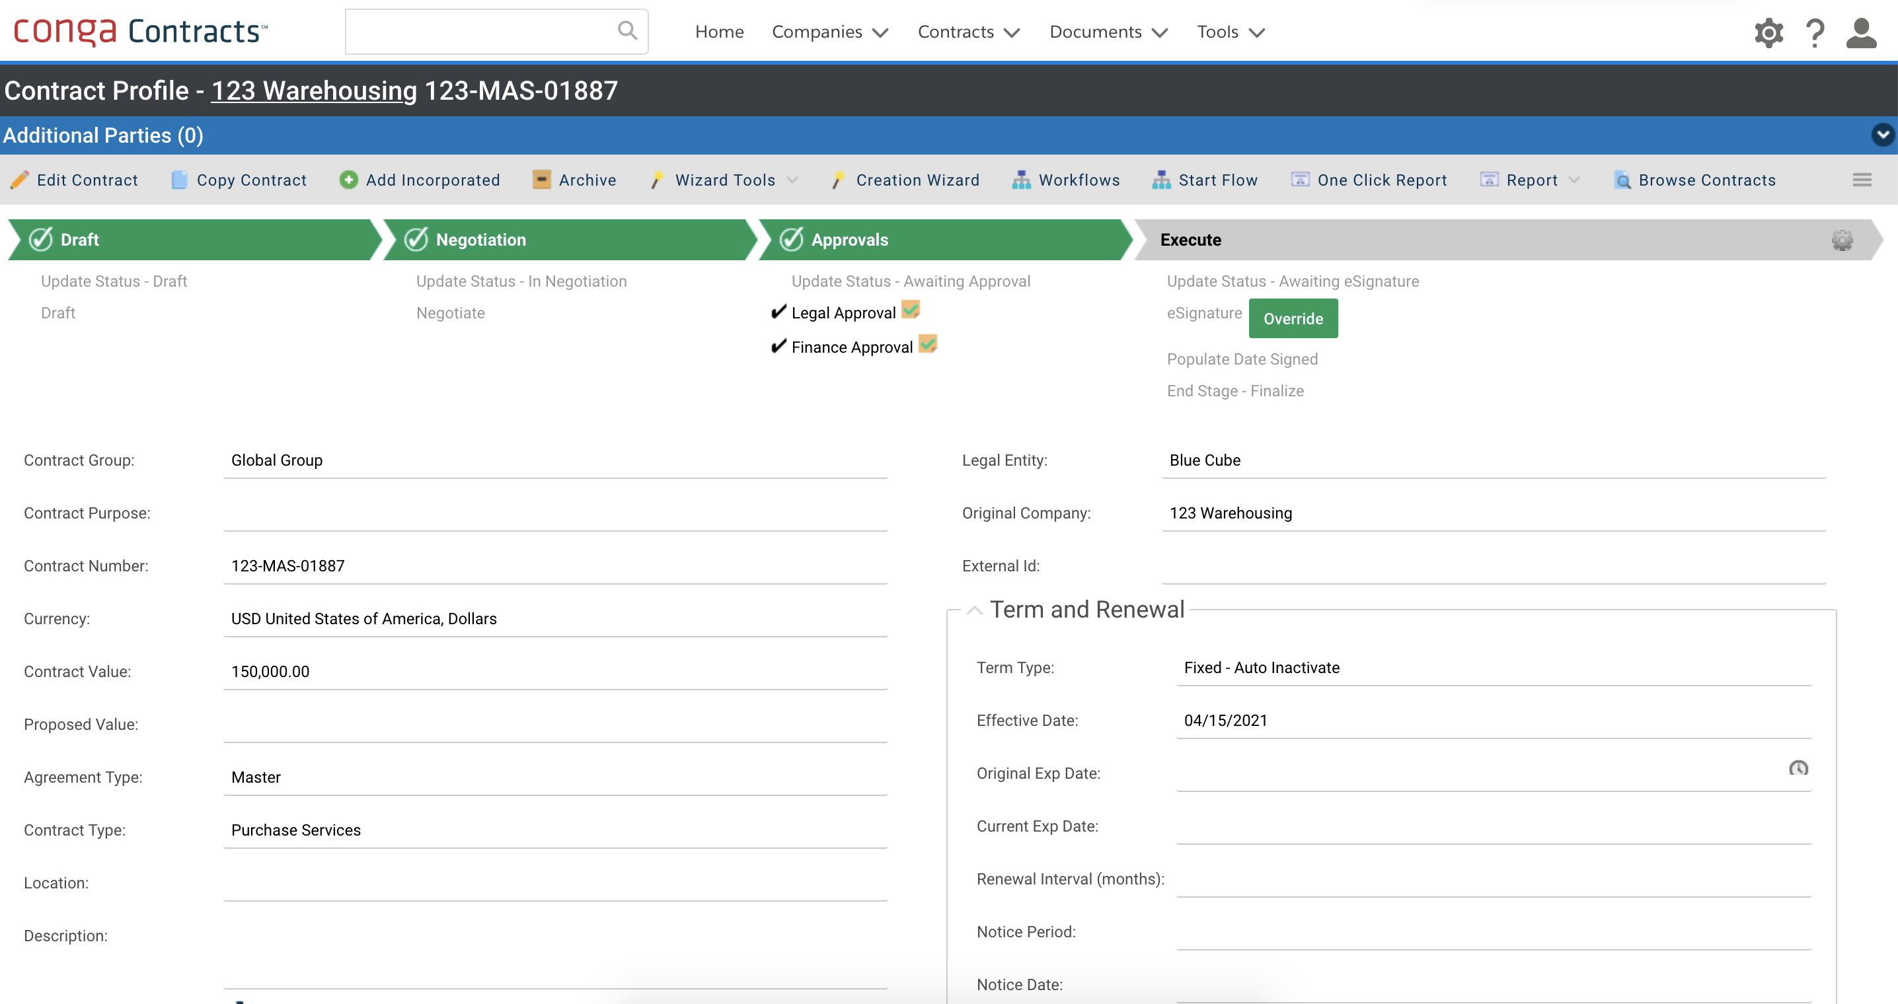Click the Archive box icon

[541, 180]
